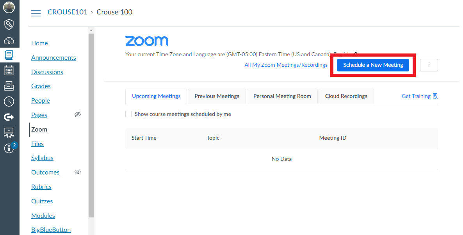
Task: Open Zoom in course navigation
Action: 39,130
